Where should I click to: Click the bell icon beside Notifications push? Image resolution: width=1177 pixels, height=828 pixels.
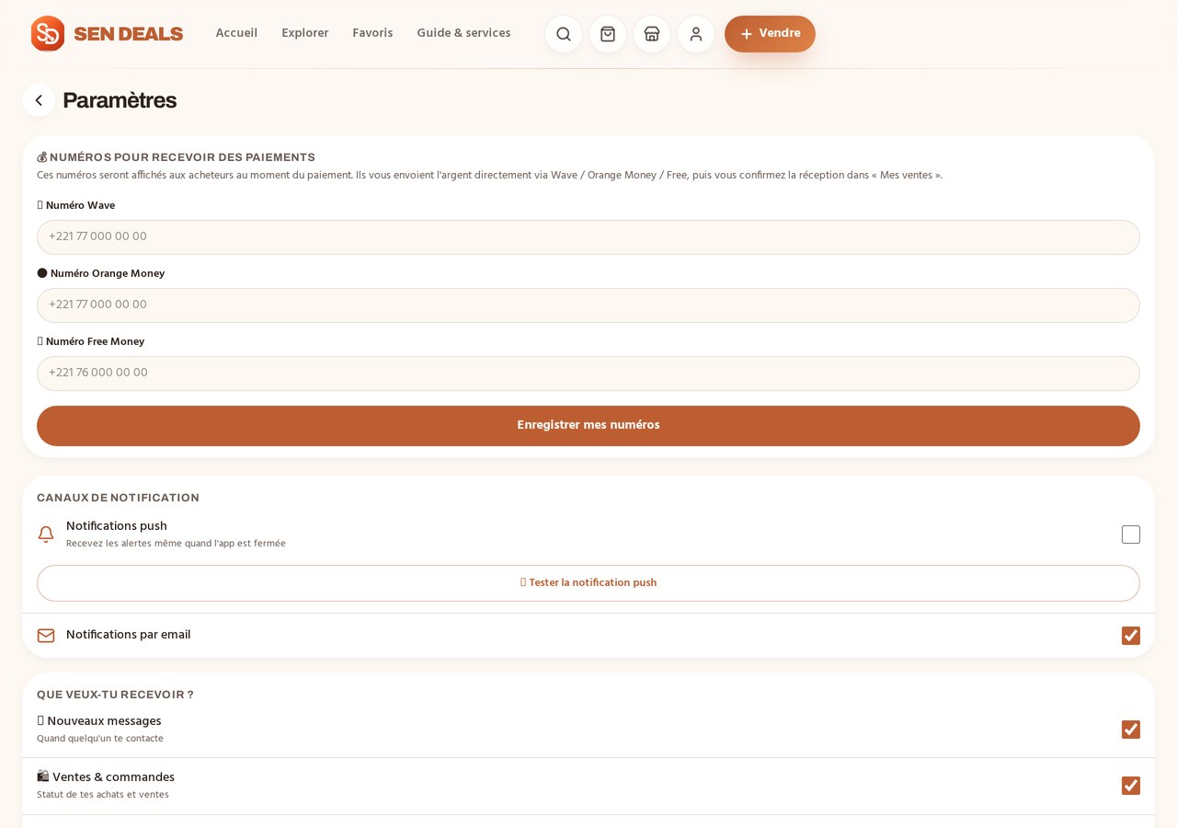coord(46,535)
